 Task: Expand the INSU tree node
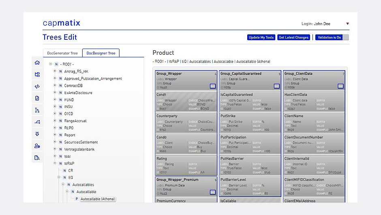pyautogui.click(x=55, y=107)
